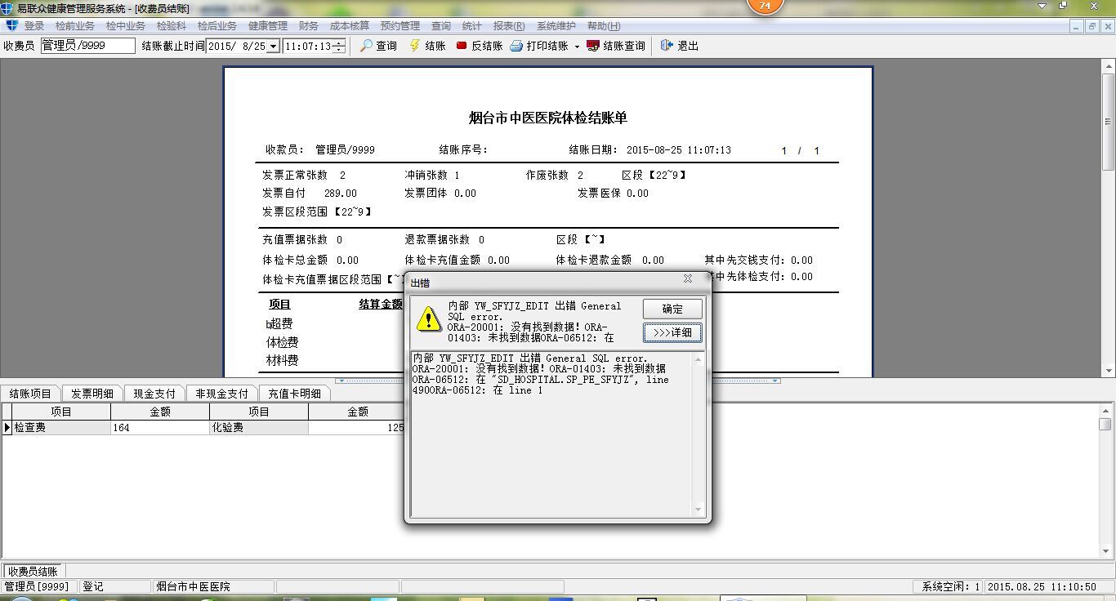Click the 打印结账 printer button
The height and width of the screenshot is (601, 1116).
click(539, 46)
